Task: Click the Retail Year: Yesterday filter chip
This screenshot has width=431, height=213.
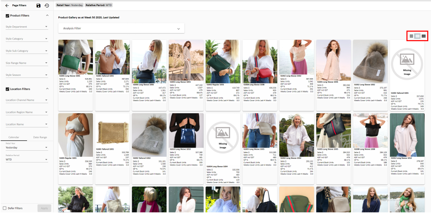Action: [70, 5]
